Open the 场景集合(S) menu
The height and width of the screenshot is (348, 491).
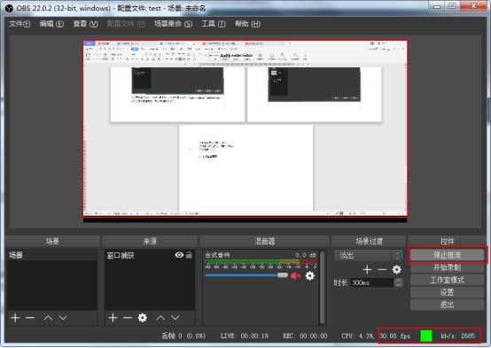coord(173,24)
